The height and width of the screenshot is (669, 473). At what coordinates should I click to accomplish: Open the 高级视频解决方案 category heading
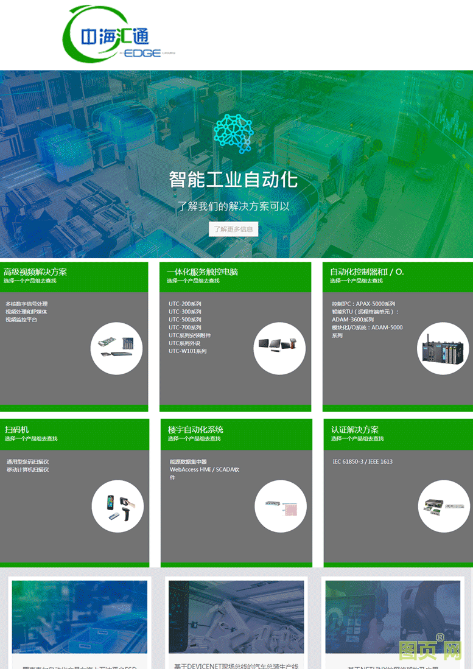coord(35,272)
